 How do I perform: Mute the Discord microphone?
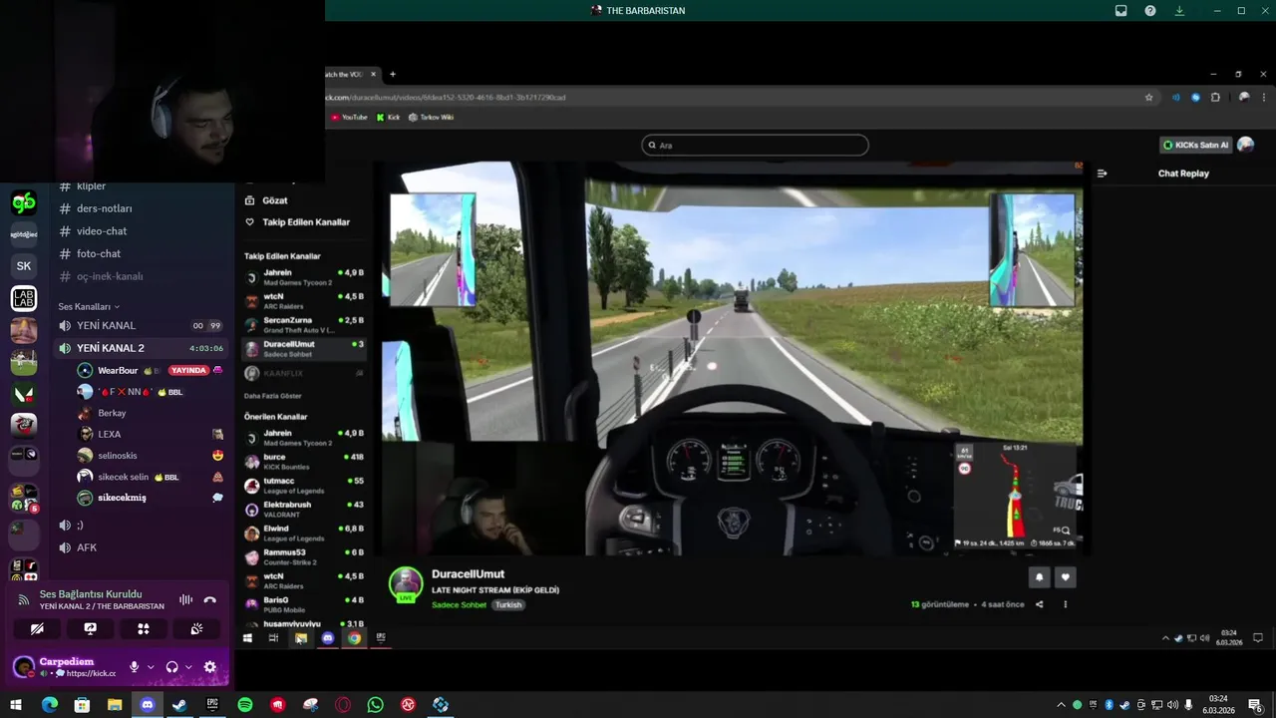point(134,667)
